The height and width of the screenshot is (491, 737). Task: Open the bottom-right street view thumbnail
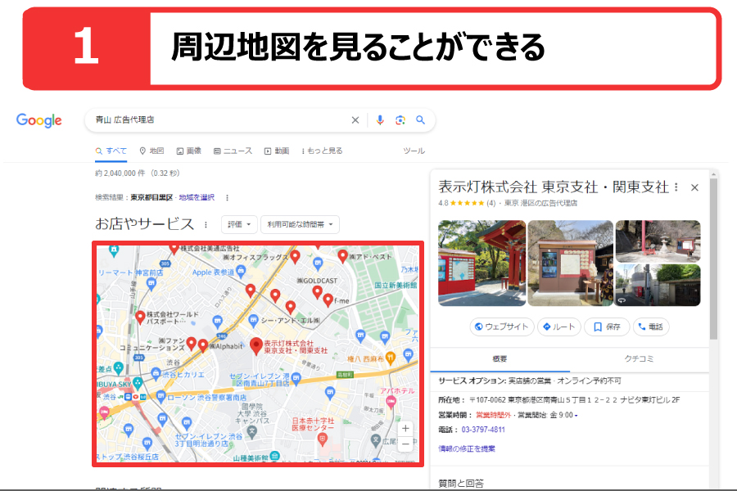[658, 286]
